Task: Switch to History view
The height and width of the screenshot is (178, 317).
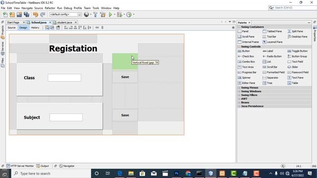Action: [x=35, y=28]
